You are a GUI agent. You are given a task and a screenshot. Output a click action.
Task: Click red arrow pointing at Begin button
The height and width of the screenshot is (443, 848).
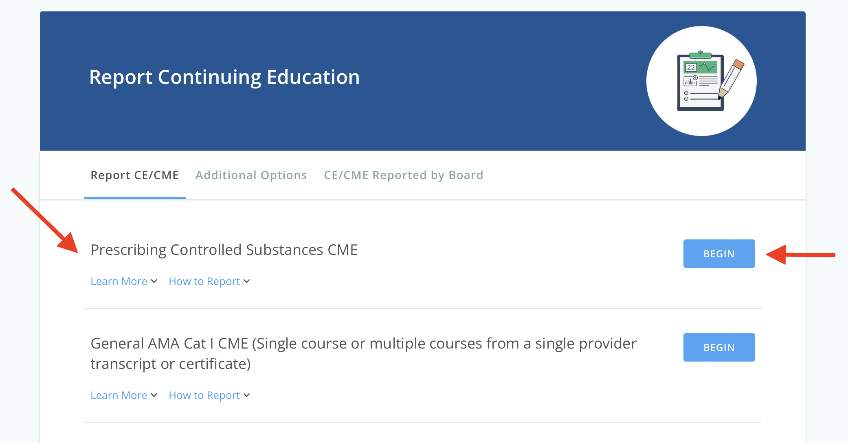pyautogui.click(x=800, y=255)
